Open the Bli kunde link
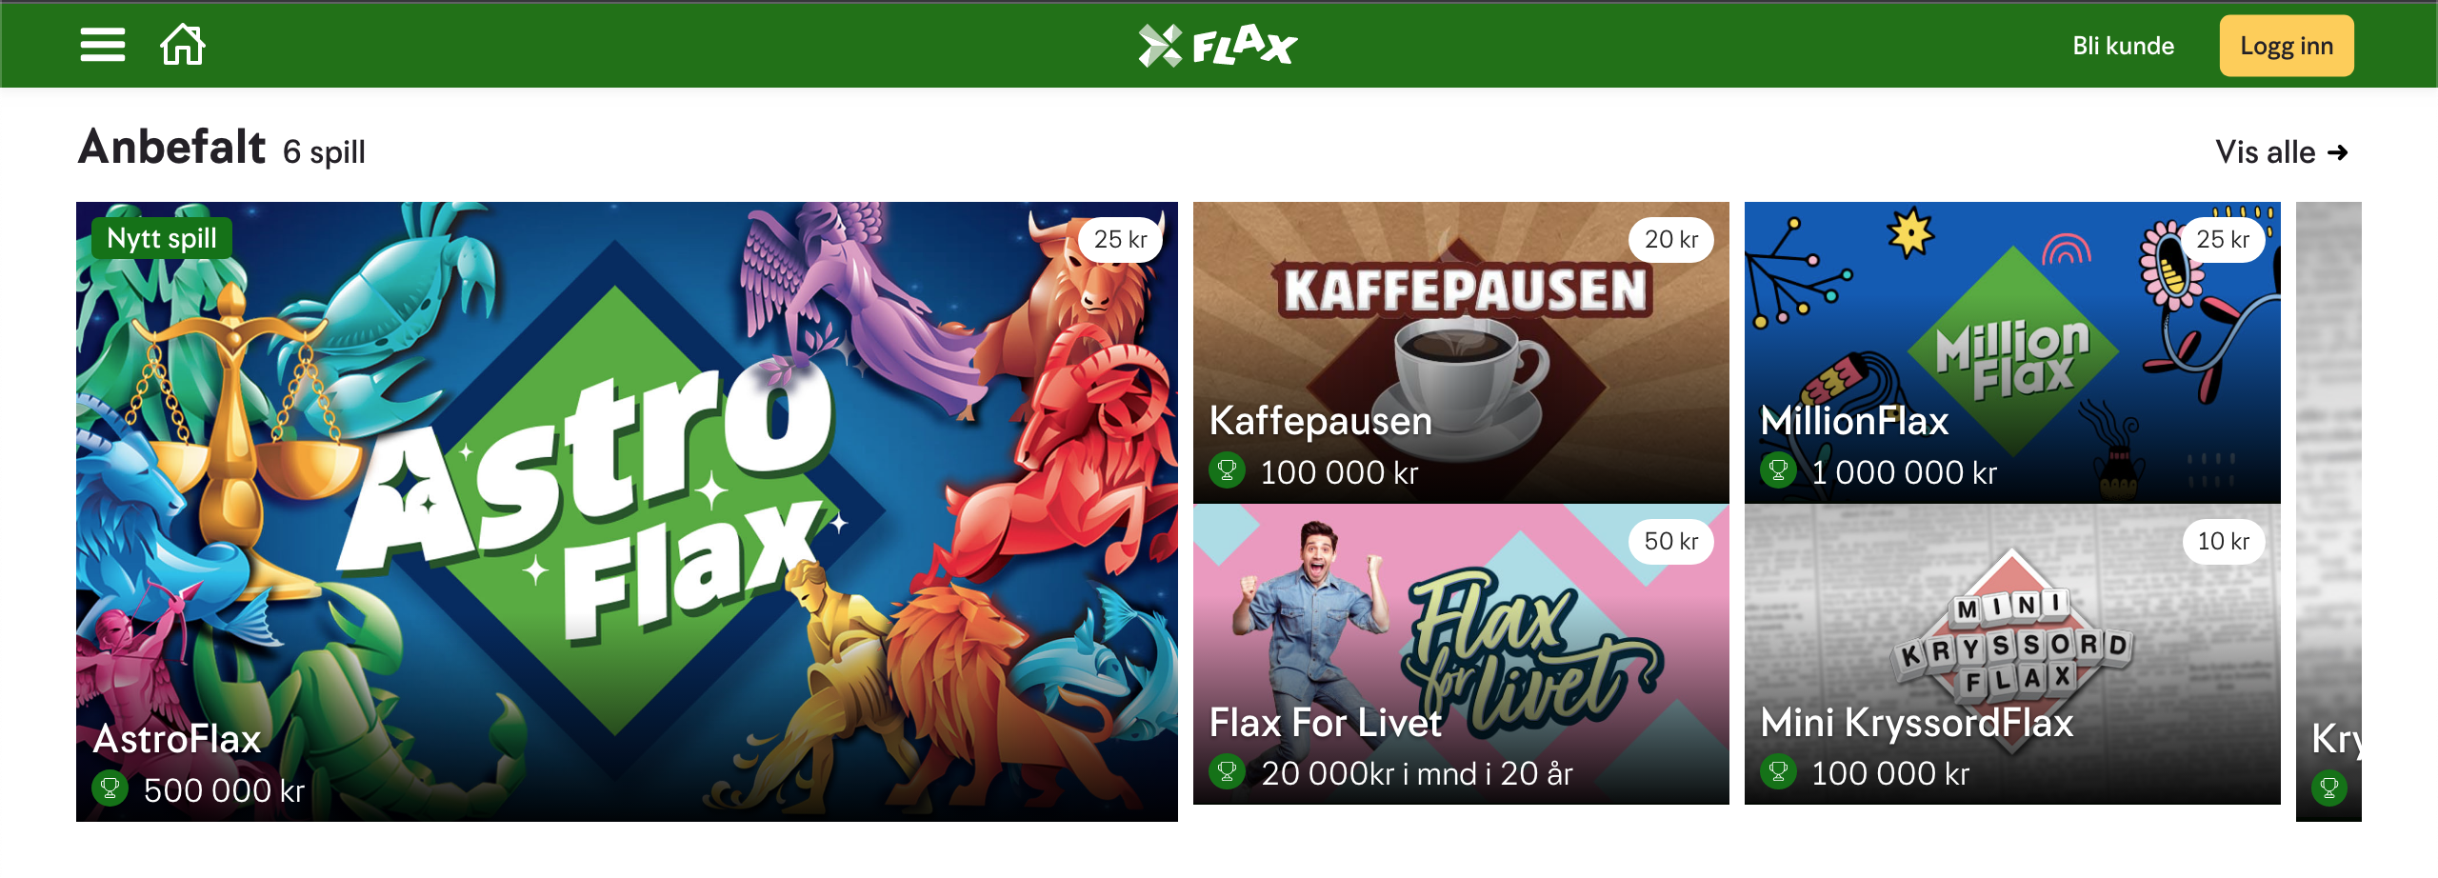2438x878 pixels. [x=2123, y=46]
